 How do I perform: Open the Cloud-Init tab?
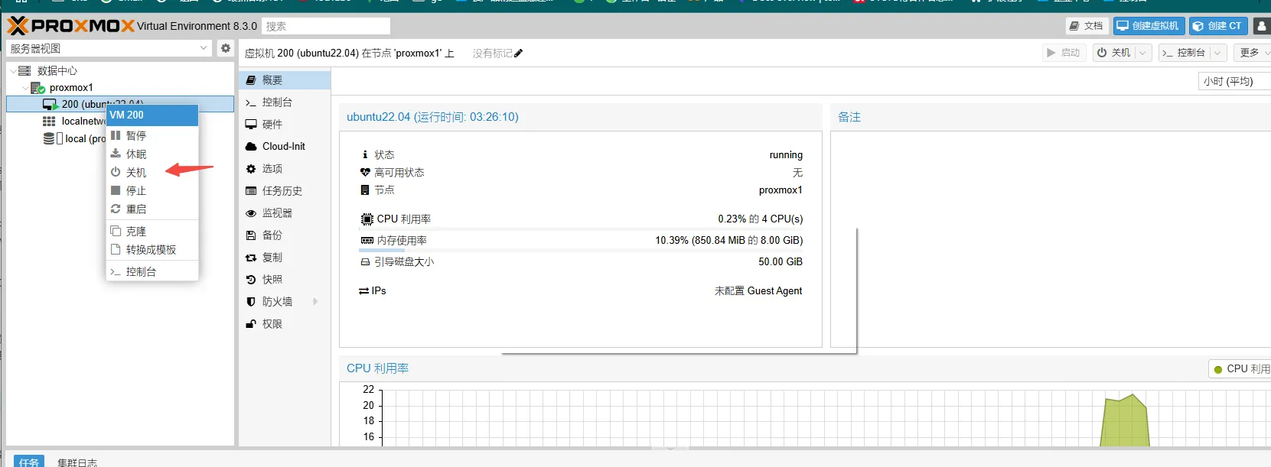pos(285,146)
